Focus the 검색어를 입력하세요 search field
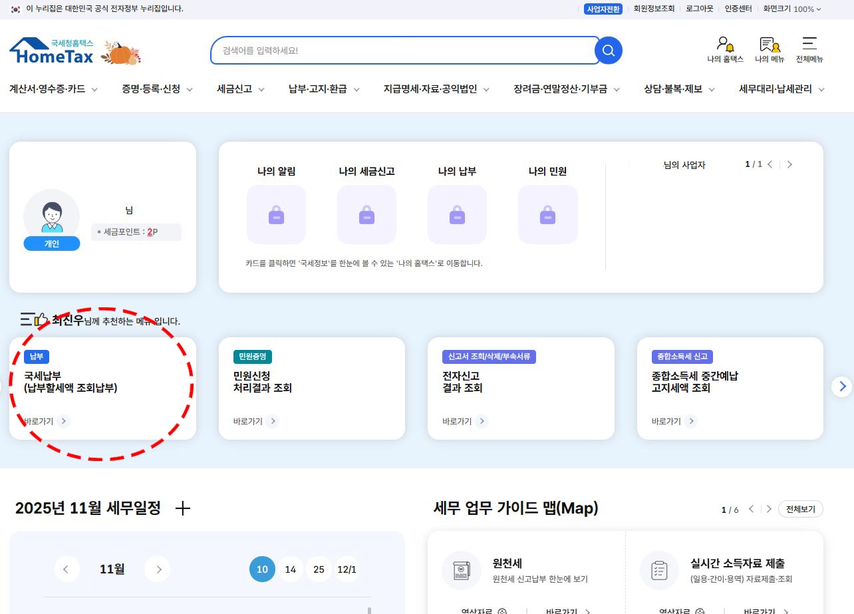The image size is (854, 614). [405, 51]
